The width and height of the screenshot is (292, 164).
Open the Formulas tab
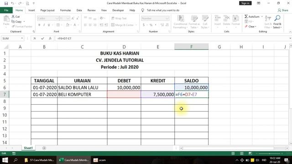pyautogui.click(x=65, y=10)
